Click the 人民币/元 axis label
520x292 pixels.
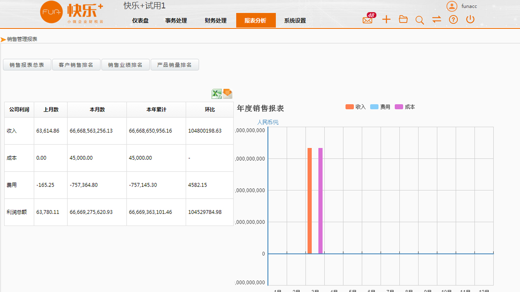(268, 122)
